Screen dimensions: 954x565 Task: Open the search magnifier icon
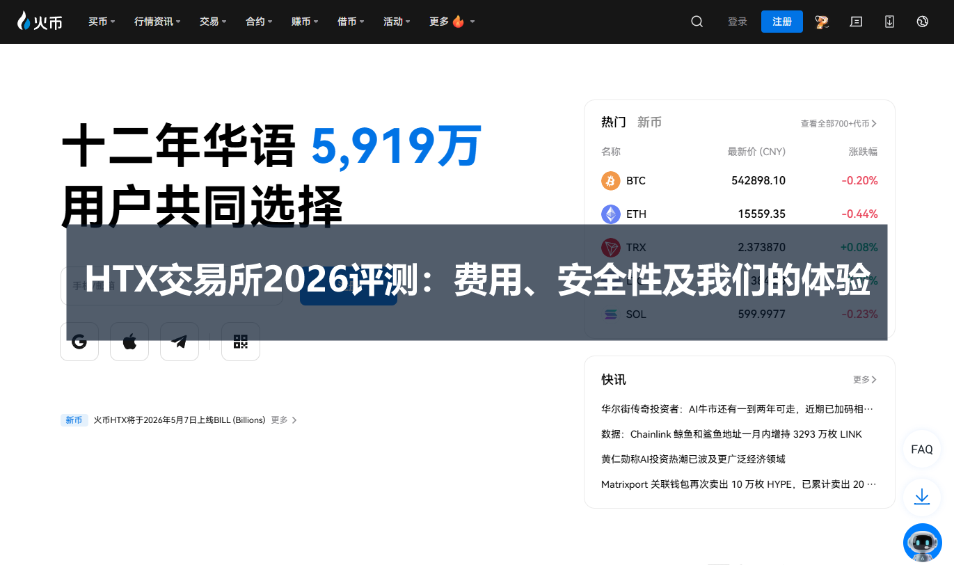coord(697,22)
